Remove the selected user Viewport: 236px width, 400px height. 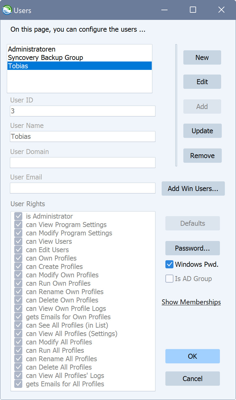pyautogui.click(x=202, y=156)
